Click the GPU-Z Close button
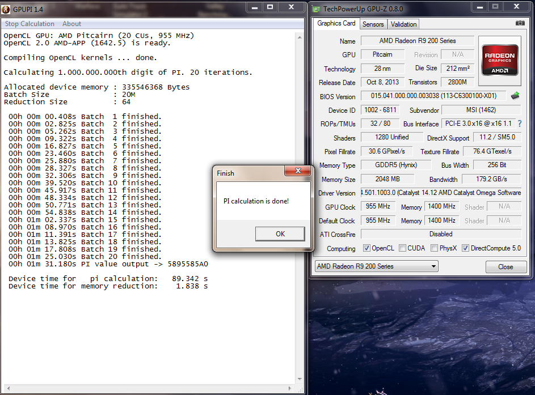The image size is (535, 395). [505, 267]
